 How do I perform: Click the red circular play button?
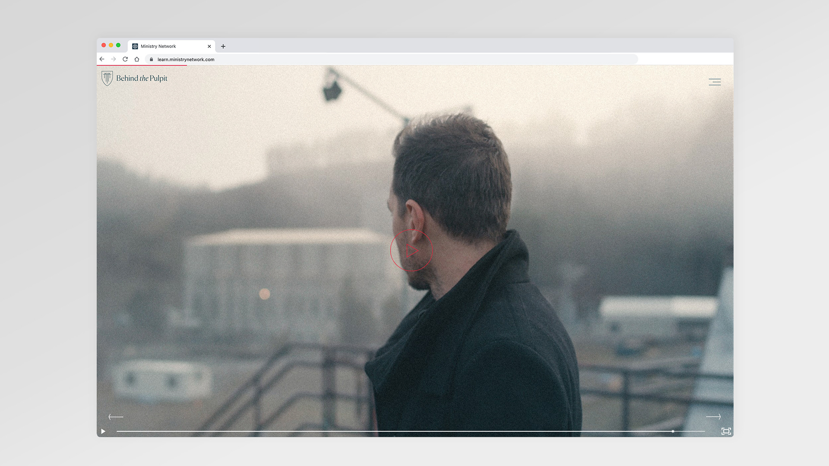tap(411, 250)
